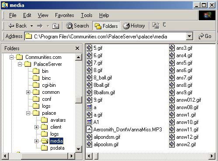
Task: Click the folder tree scroll-up arrow
Action: (x=78, y=57)
